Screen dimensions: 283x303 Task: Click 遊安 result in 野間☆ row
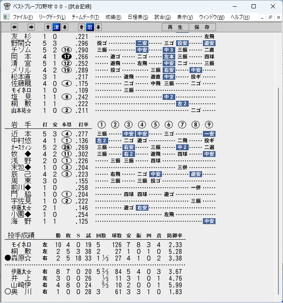point(209,43)
